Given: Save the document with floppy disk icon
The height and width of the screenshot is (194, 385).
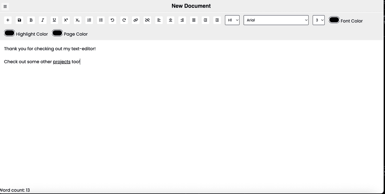Looking at the screenshot, I should pos(19,20).
